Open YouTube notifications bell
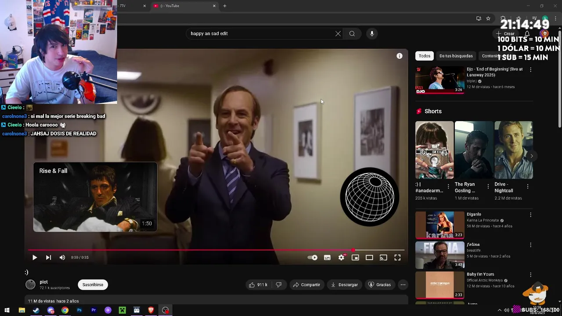The height and width of the screenshot is (316, 562). [x=527, y=34]
